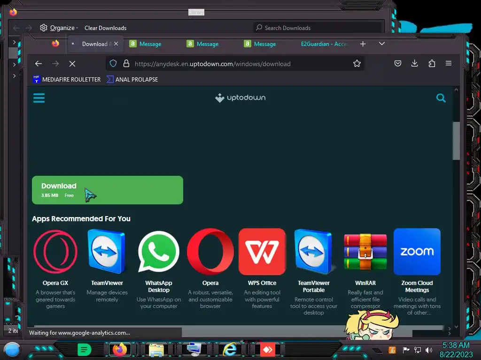Click the green notes app in taskbar
Viewport: 481px width, 360px height.
click(85, 350)
